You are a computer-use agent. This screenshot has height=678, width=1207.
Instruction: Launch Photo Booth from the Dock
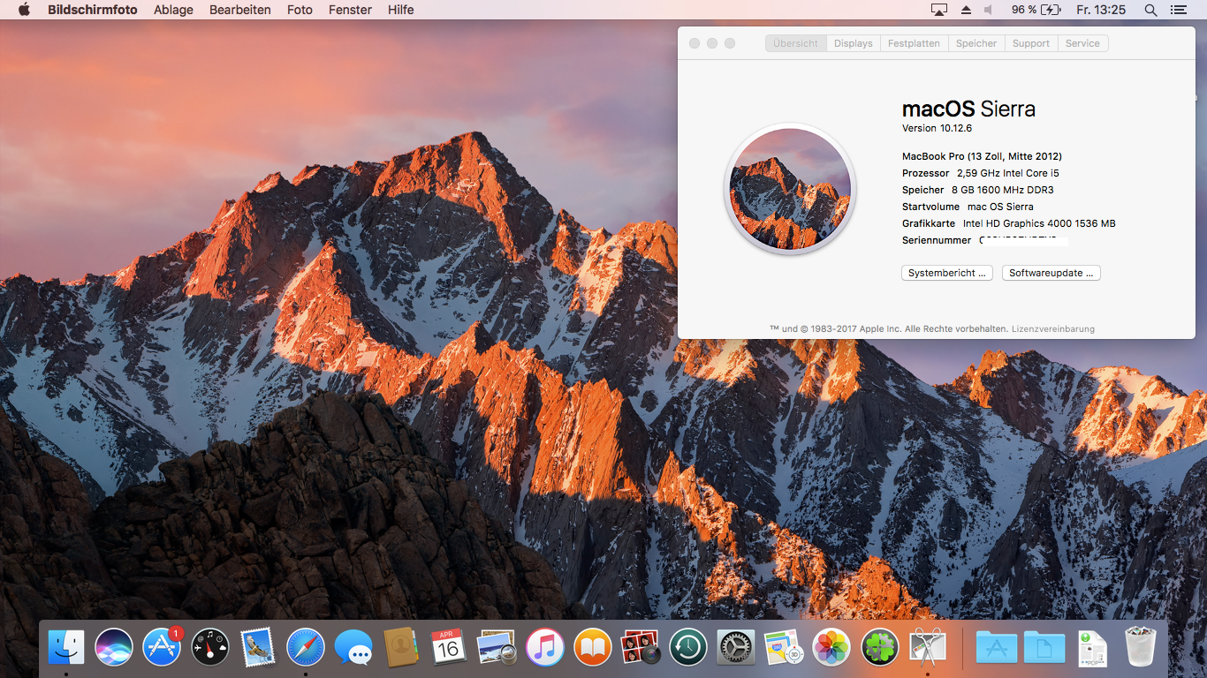tap(640, 647)
